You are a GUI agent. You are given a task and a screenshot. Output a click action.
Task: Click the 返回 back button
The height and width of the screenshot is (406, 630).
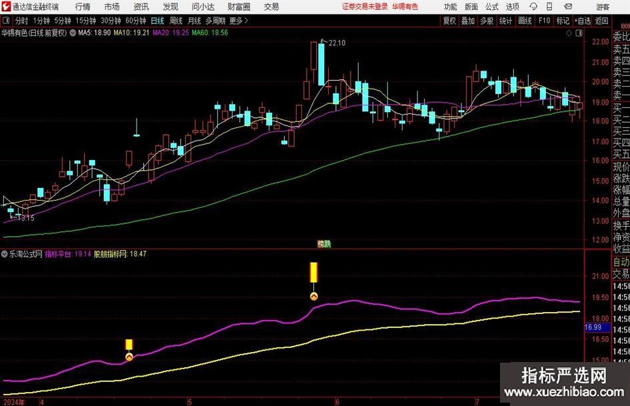tap(601, 21)
